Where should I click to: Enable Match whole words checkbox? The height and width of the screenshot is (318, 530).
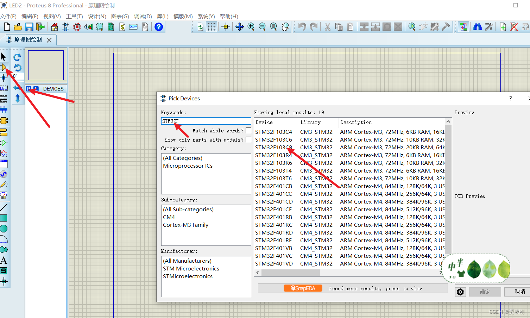click(x=248, y=130)
